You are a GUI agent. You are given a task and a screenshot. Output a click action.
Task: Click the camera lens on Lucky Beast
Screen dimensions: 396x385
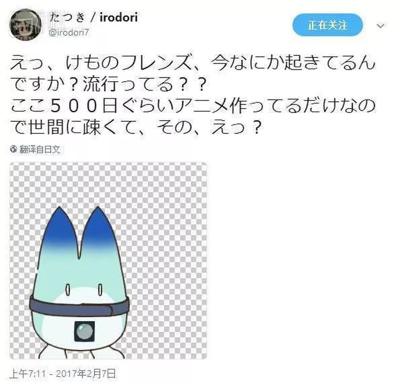coord(84,331)
